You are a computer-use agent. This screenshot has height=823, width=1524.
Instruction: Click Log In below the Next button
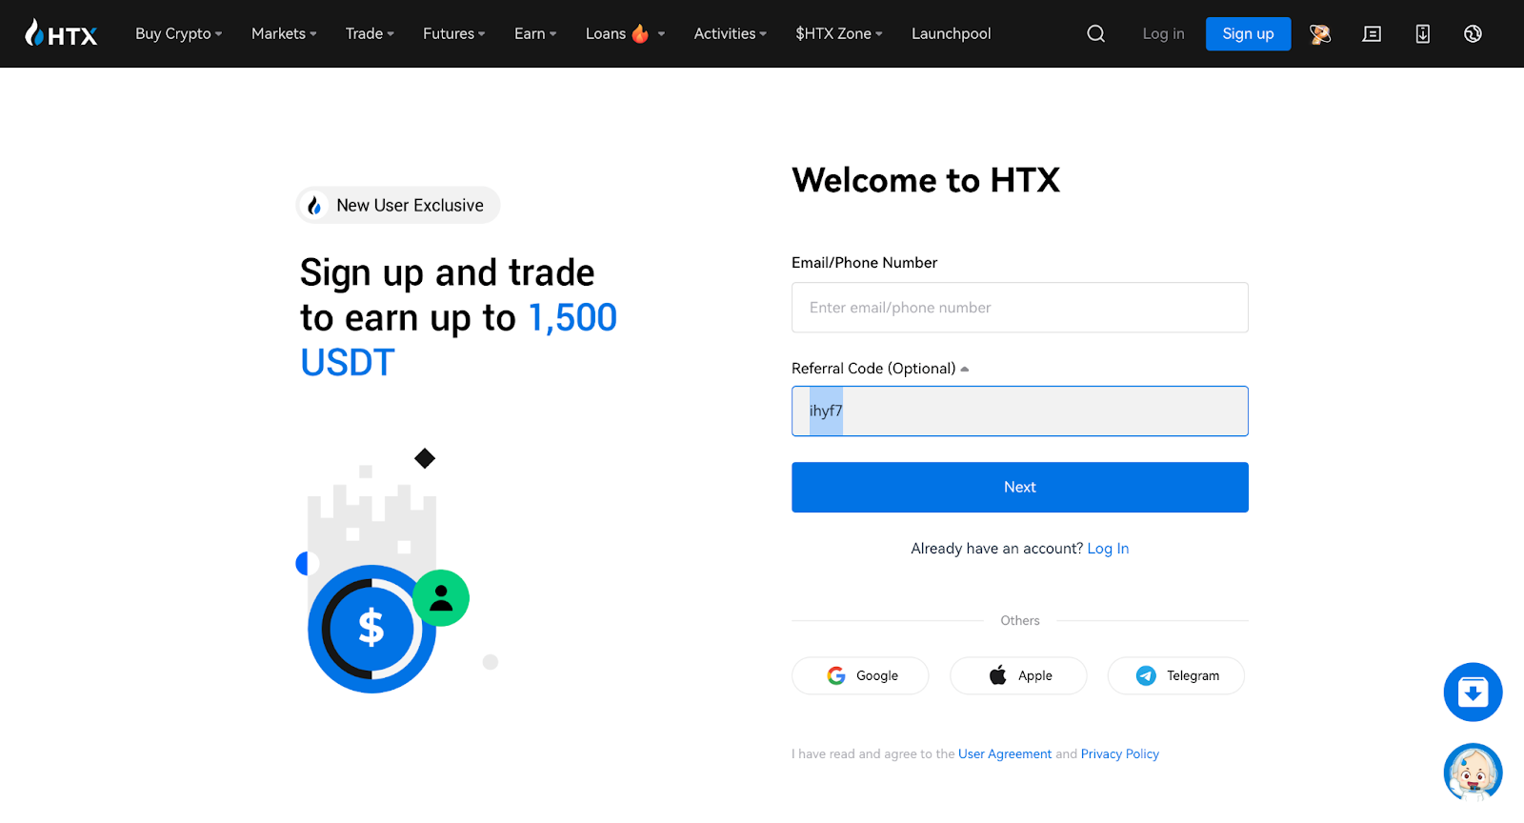[1108, 548]
